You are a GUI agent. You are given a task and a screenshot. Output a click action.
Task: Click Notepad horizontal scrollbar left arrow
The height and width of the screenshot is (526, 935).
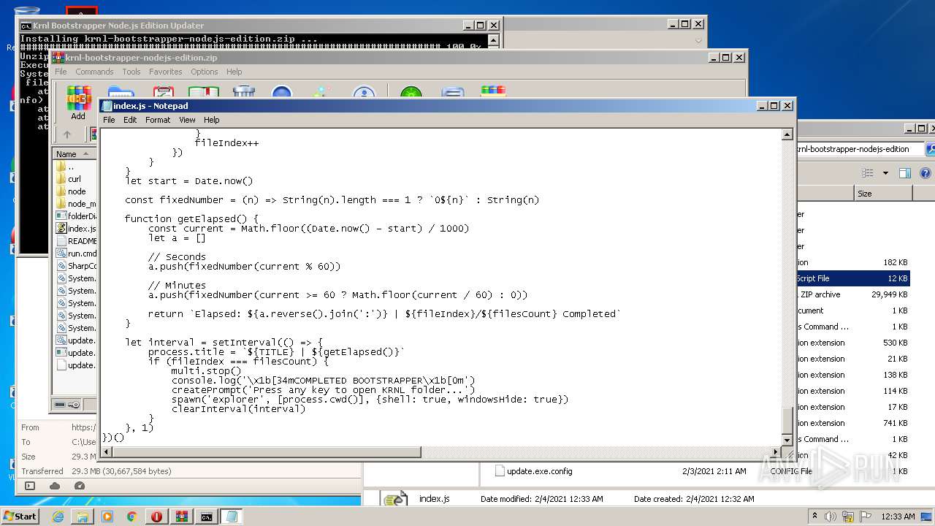tap(107, 452)
